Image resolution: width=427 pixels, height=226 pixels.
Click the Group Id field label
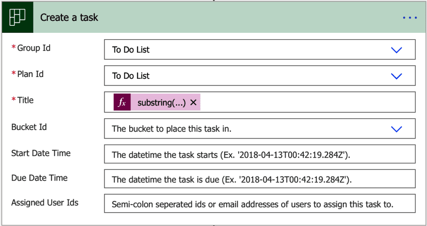coord(33,48)
